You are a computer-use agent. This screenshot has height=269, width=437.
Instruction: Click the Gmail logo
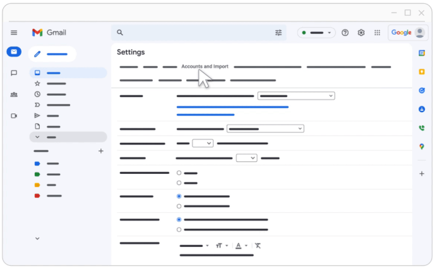pos(49,33)
